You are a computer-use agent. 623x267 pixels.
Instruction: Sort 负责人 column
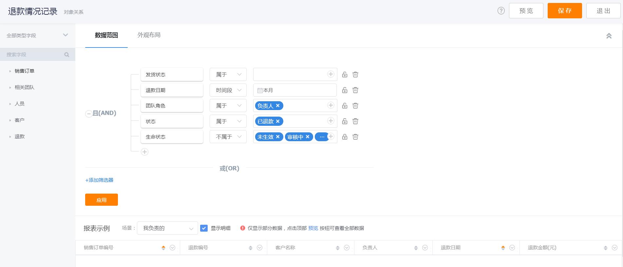416,248
